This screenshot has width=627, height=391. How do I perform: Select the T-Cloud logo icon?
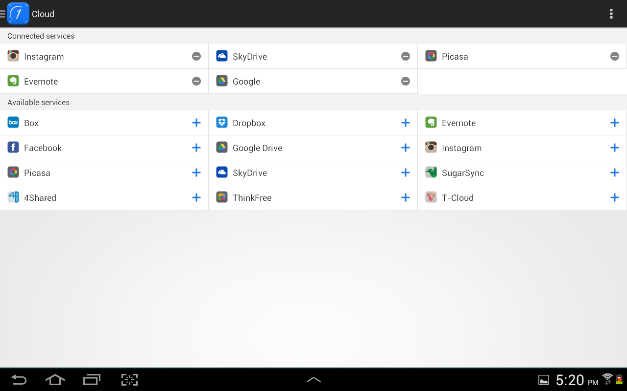coord(431,197)
